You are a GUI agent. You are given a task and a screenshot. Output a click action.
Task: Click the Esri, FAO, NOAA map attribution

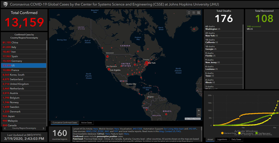[193, 119]
